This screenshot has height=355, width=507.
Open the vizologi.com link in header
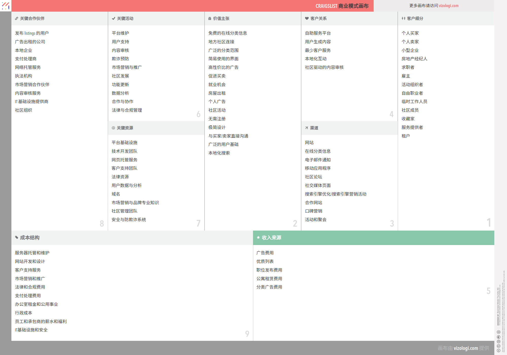pyautogui.click(x=448, y=6)
